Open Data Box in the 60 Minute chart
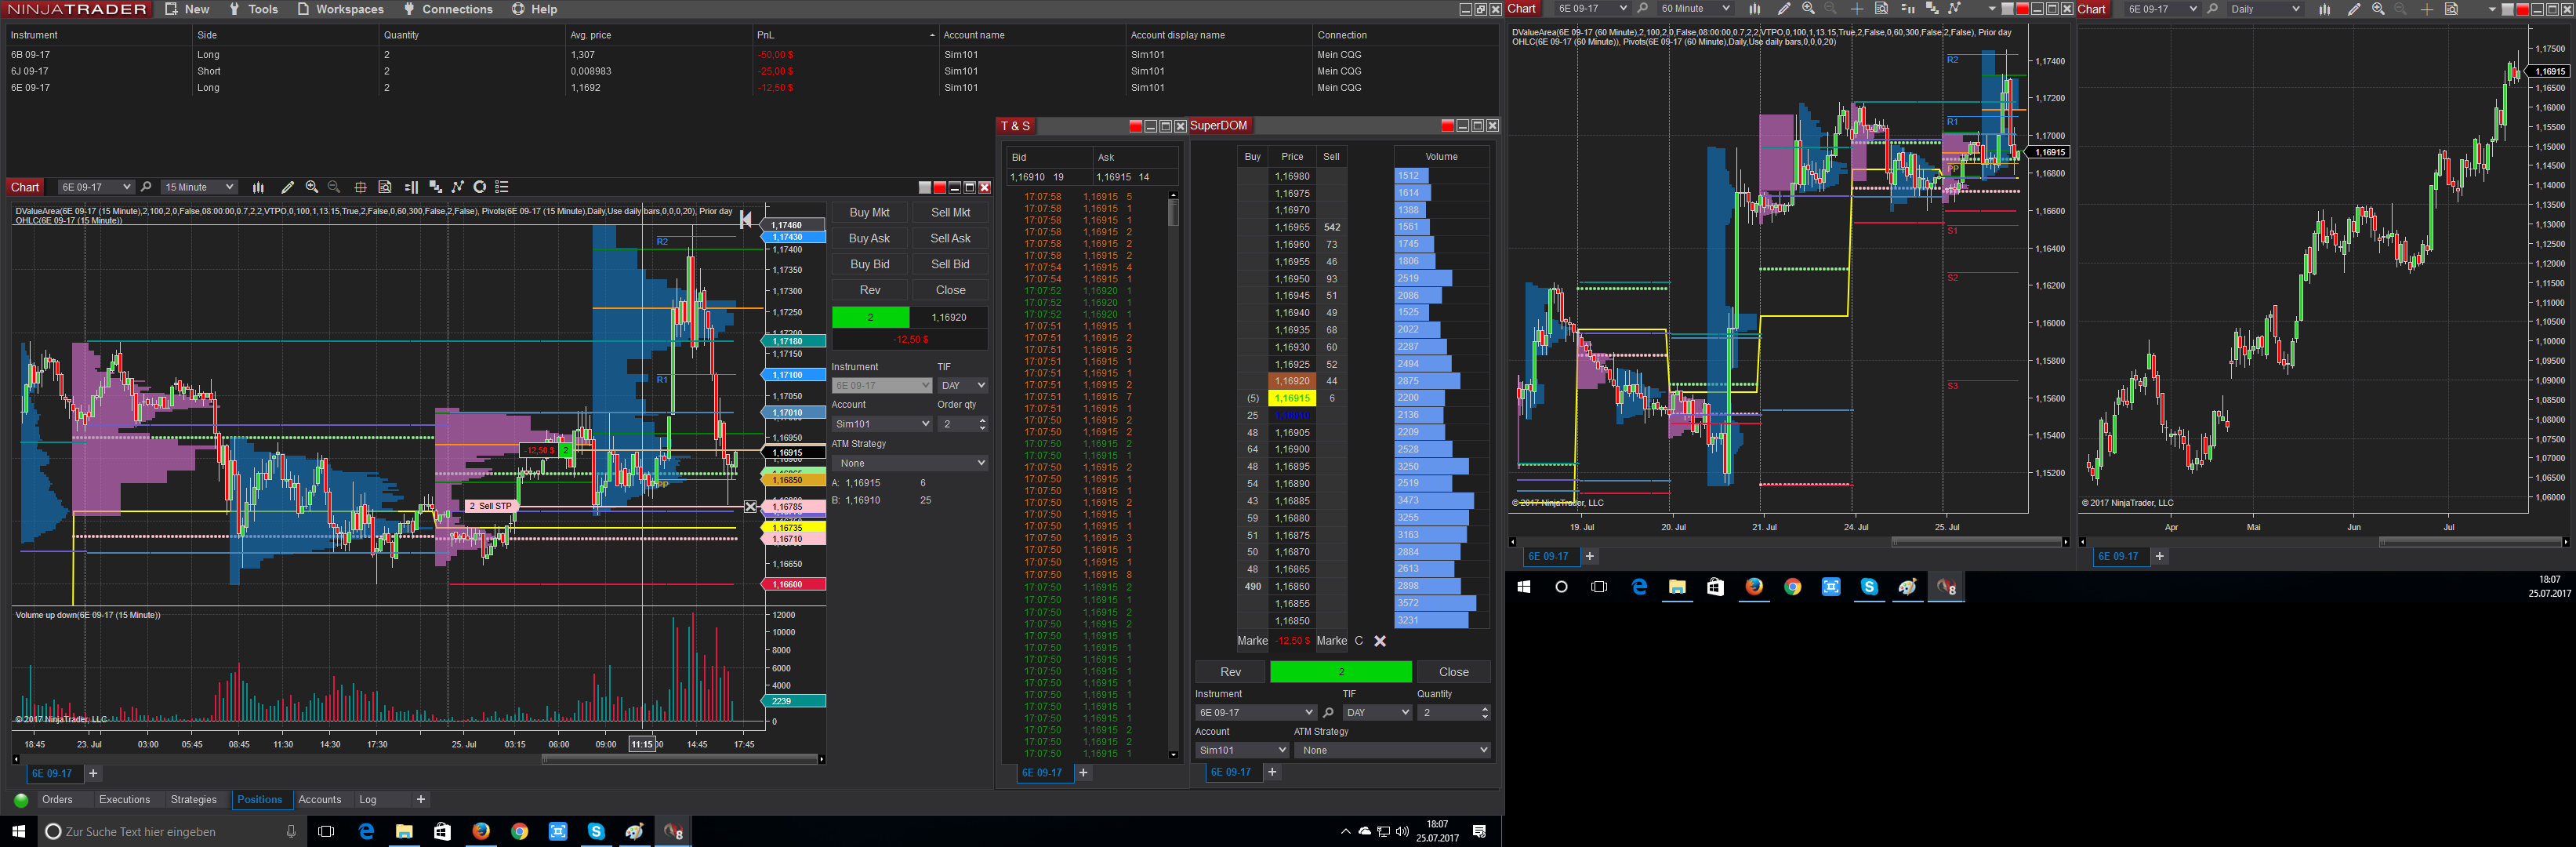Screen dimensions: 2576x847 click(1881, 9)
